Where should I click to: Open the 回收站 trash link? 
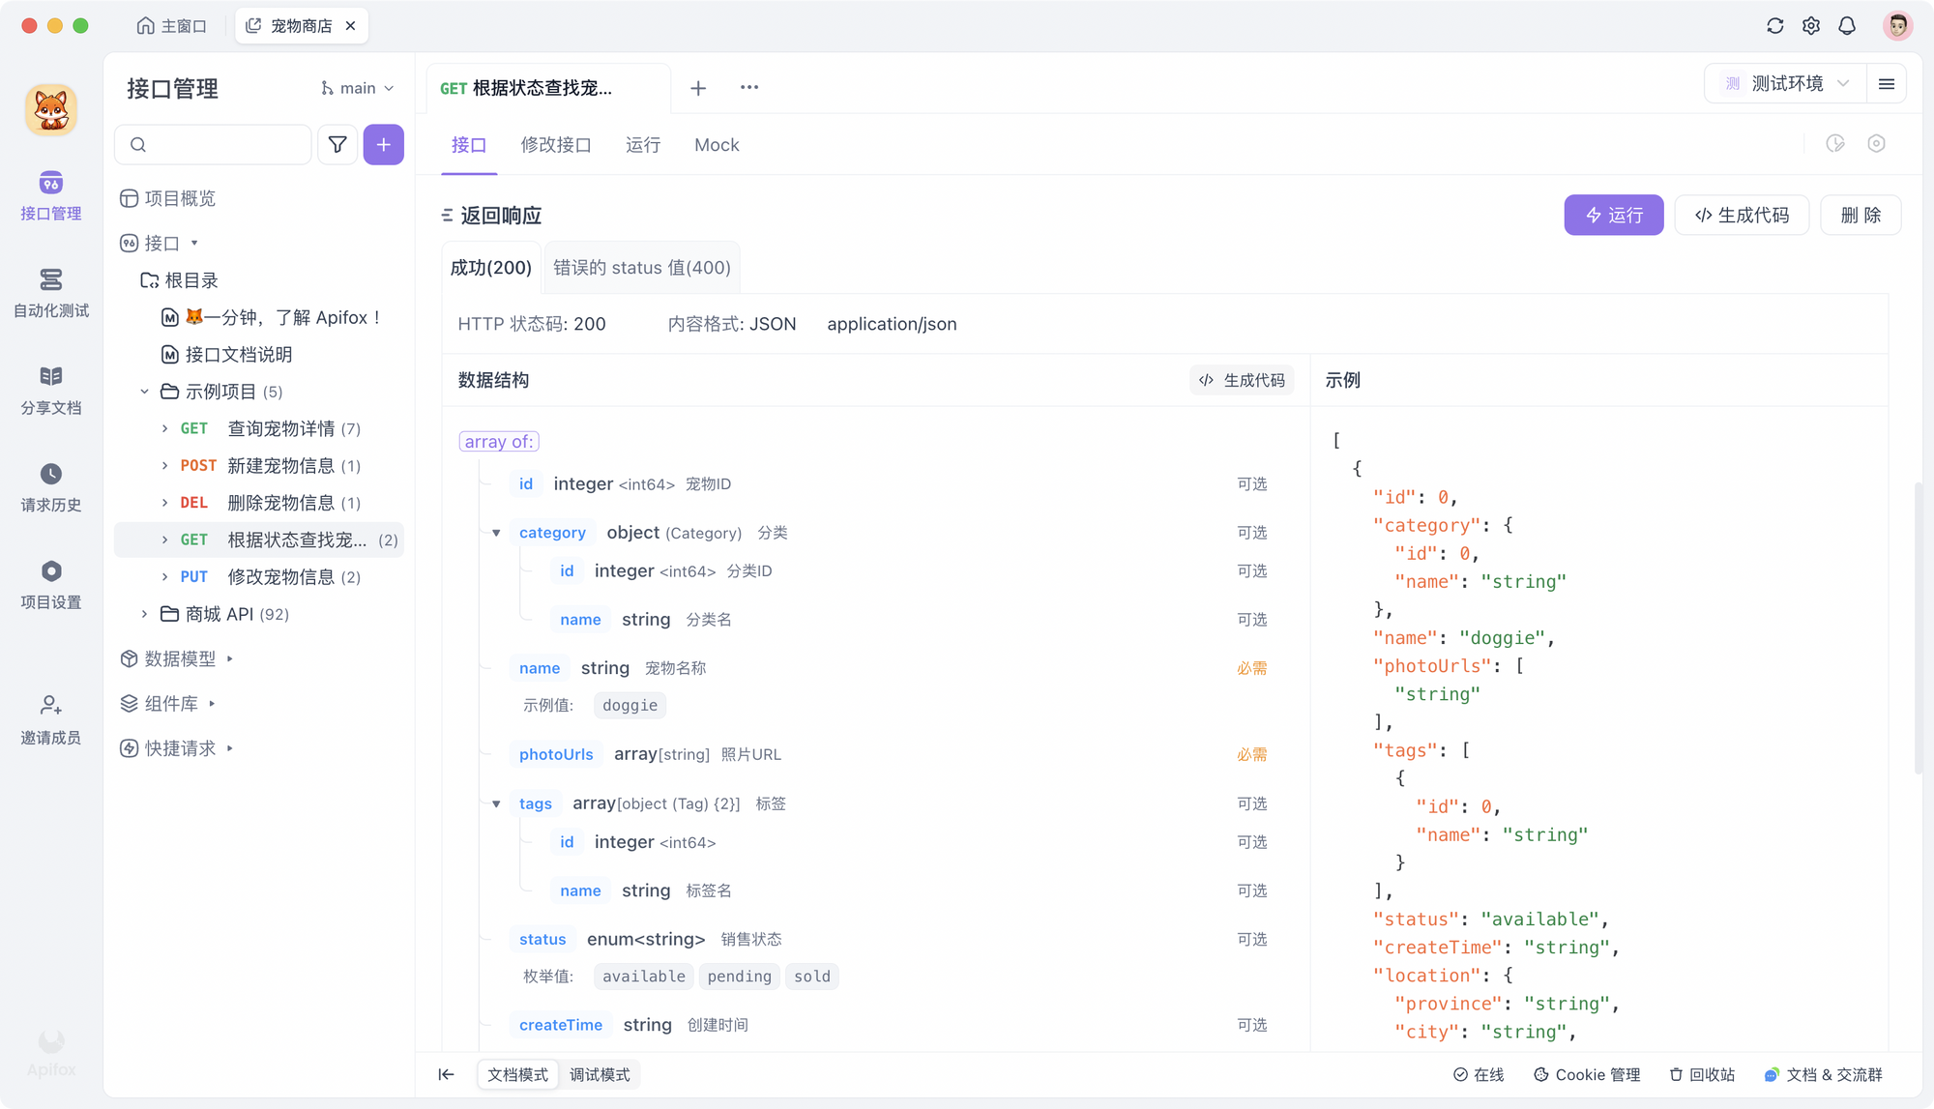1702,1074
